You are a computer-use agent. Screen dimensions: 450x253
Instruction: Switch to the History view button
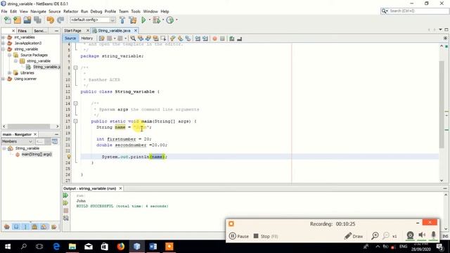[x=86, y=38]
